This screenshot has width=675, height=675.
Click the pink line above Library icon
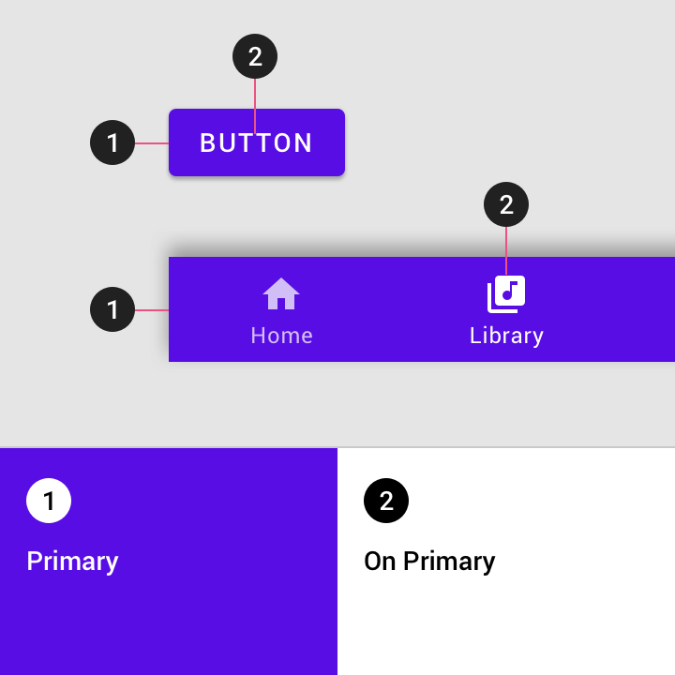[506, 250]
